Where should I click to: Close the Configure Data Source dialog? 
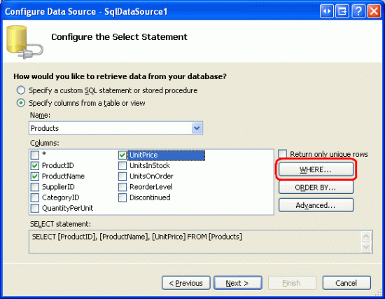374,11
